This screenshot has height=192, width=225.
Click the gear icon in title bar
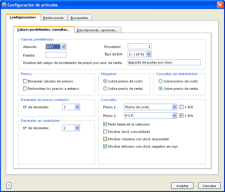[x=4, y=5]
